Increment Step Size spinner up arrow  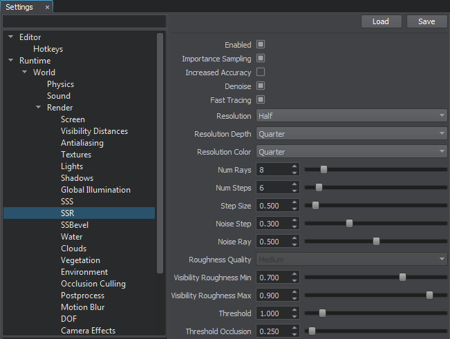[295, 203]
